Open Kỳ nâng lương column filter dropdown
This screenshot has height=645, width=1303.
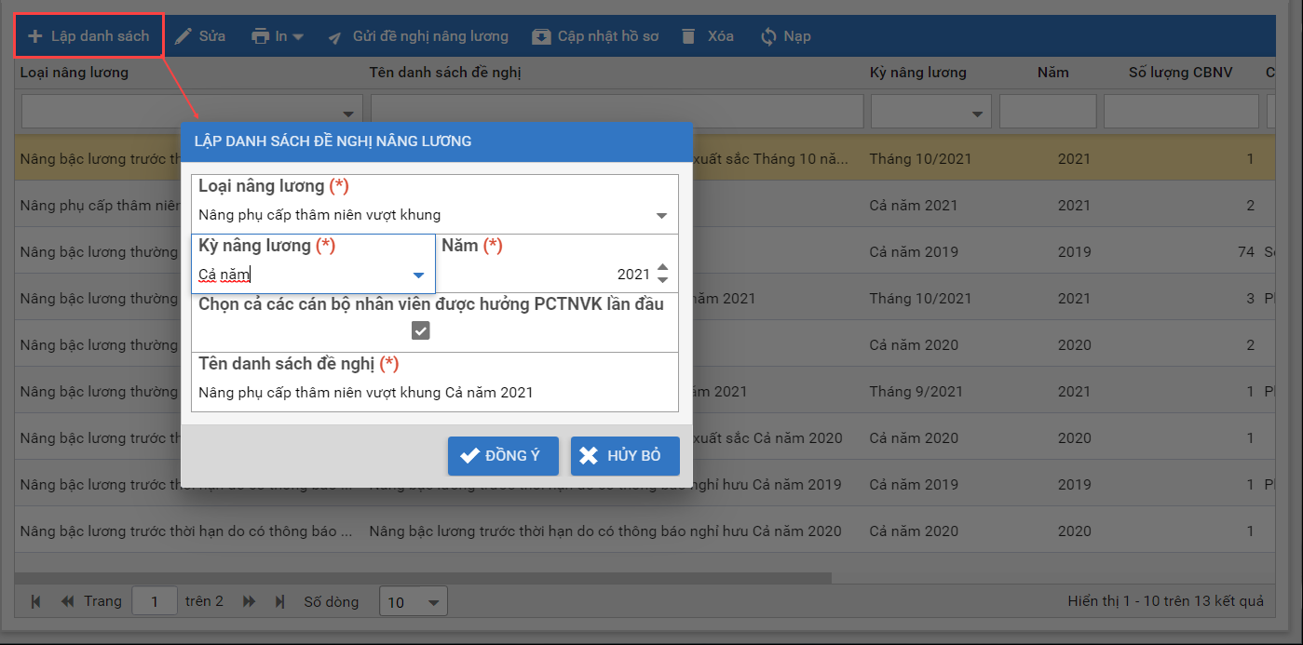click(x=978, y=114)
